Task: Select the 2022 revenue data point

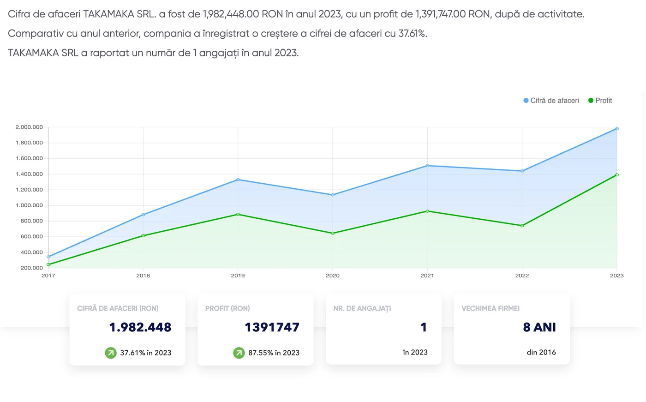Action: click(522, 171)
